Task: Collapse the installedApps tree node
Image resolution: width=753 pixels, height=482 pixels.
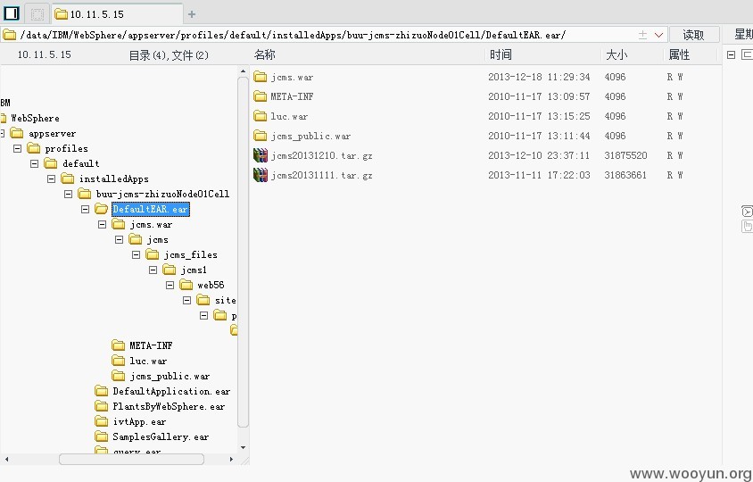Action: tap(52, 179)
